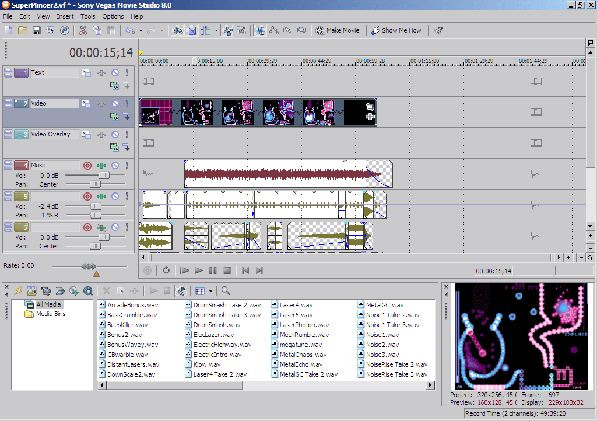Mute the Video Overlay track
The image size is (597, 421).
click(115, 134)
